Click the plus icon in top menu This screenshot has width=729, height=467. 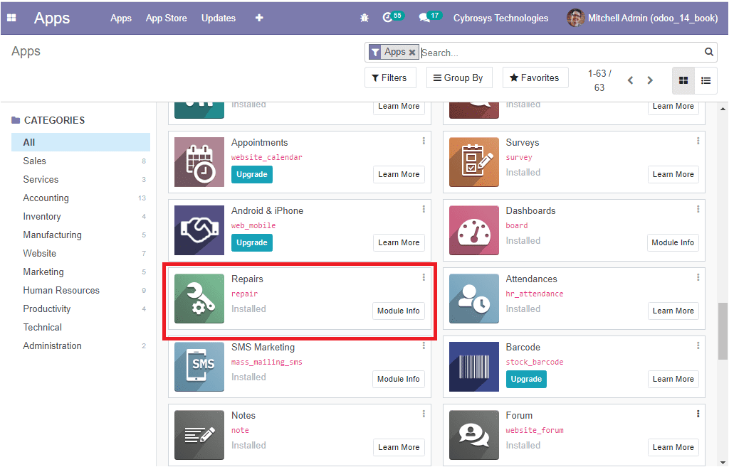pos(259,18)
